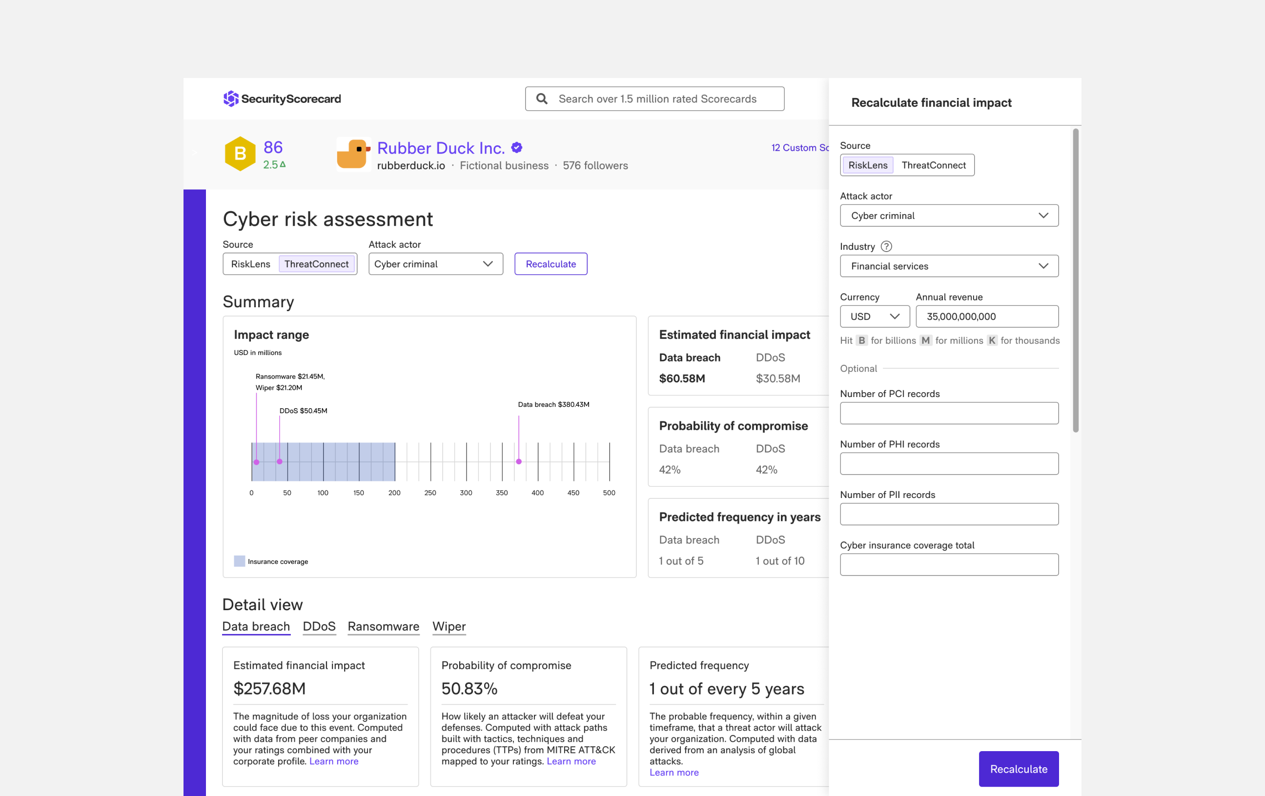Click the 1 out of 10 DDoS frequency
The width and height of the screenshot is (1265, 796).
tap(780, 561)
